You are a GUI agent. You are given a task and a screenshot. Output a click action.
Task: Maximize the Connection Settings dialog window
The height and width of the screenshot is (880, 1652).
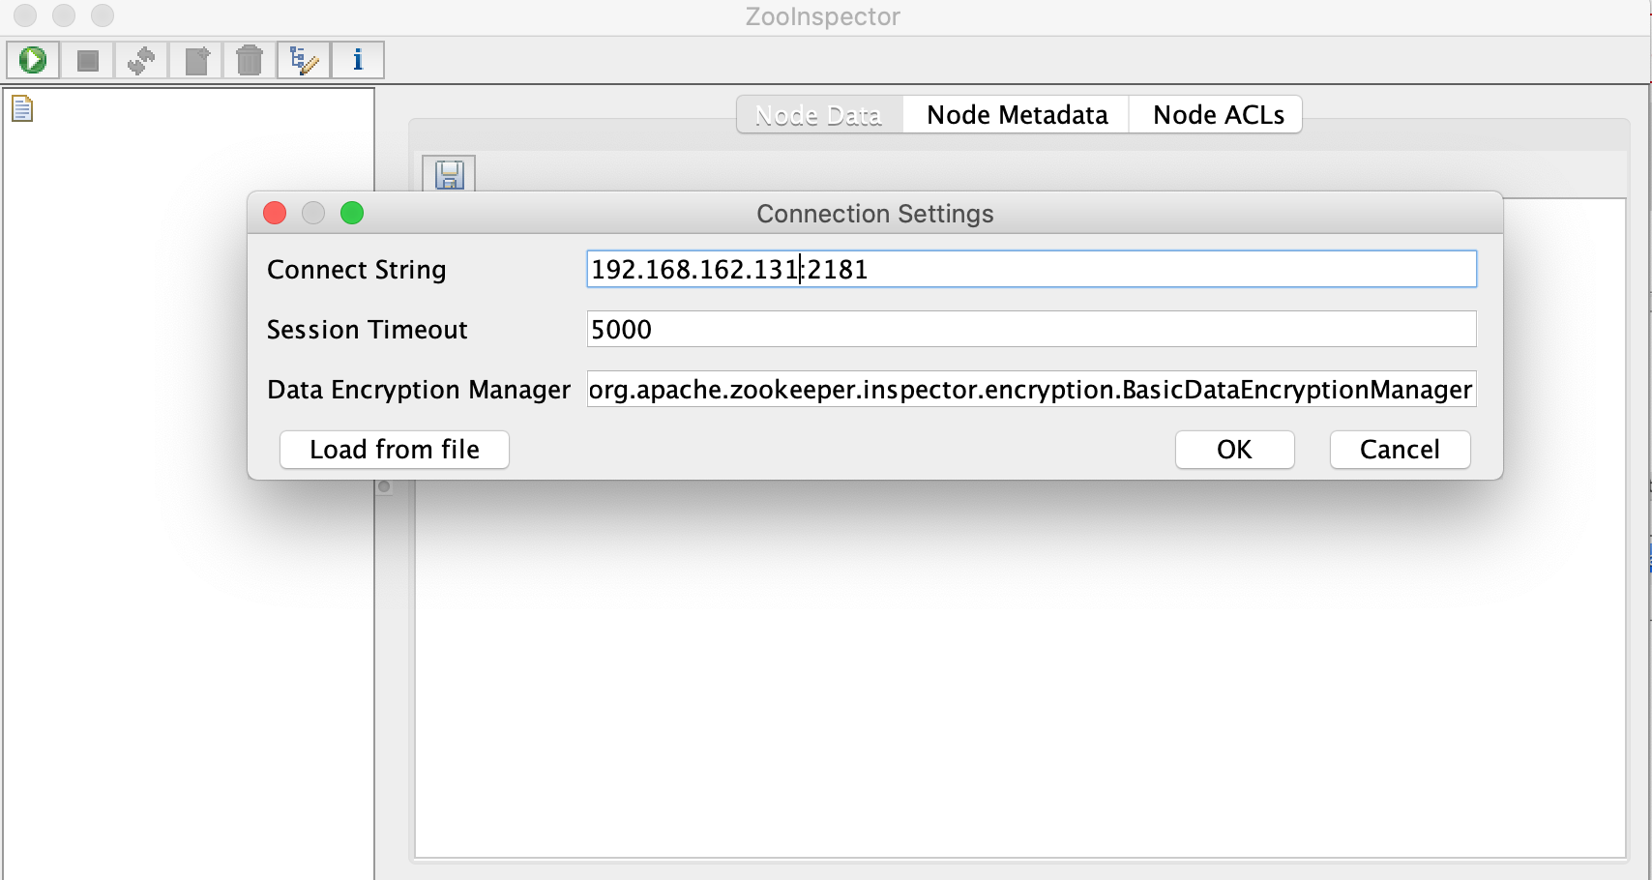(x=352, y=213)
